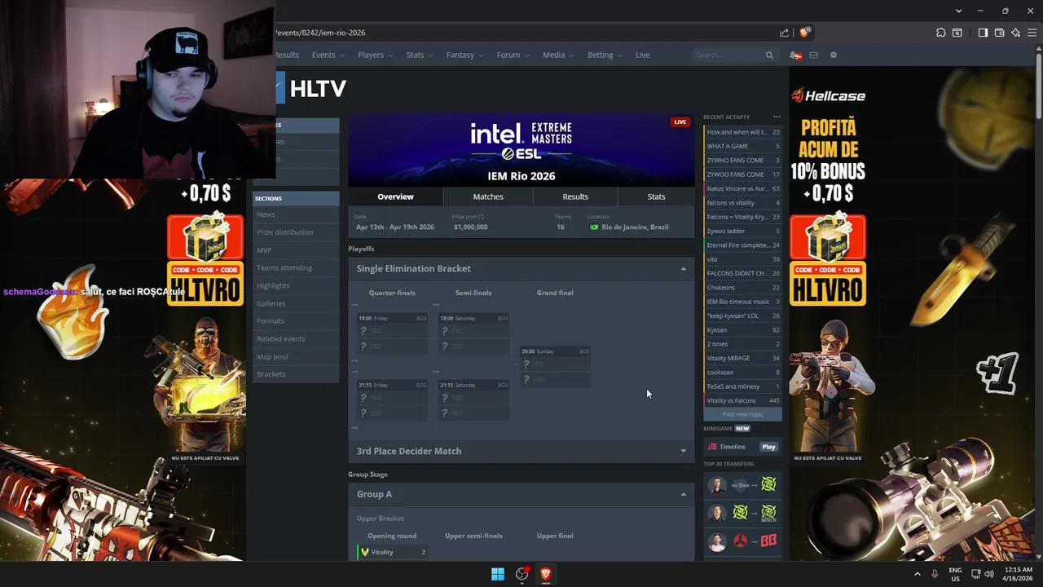Open the notifications bell with 9+ badge
This screenshot has width=1043, height=587.
[794, 55]
